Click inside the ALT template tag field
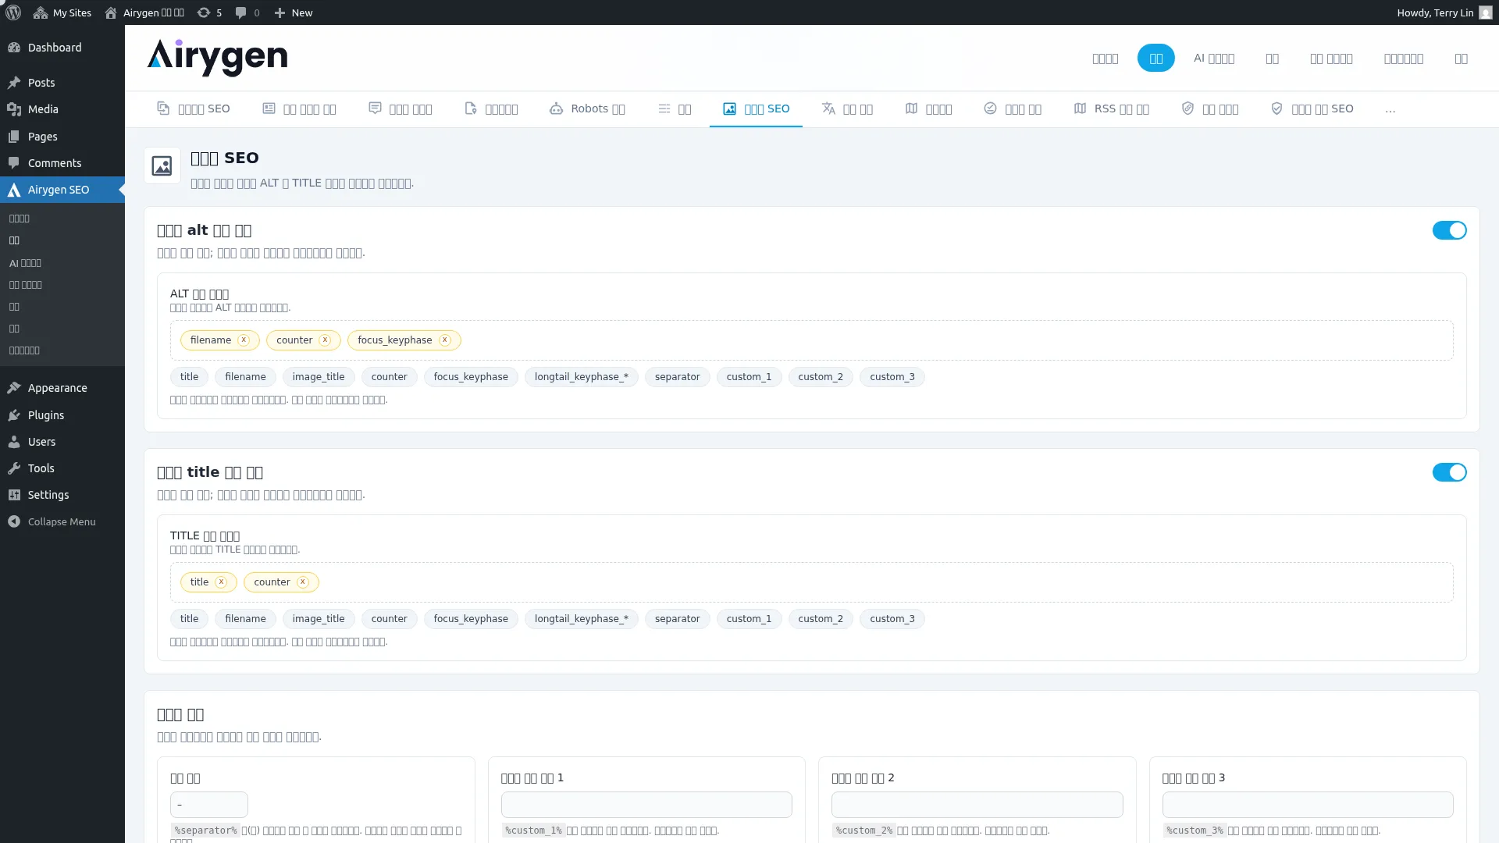1499x843 pixels. point(812,340)
